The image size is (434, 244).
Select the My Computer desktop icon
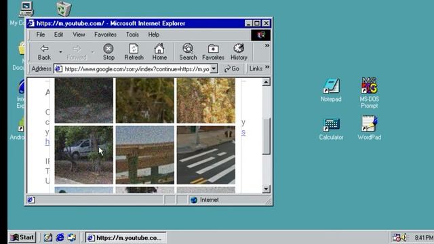26,9
